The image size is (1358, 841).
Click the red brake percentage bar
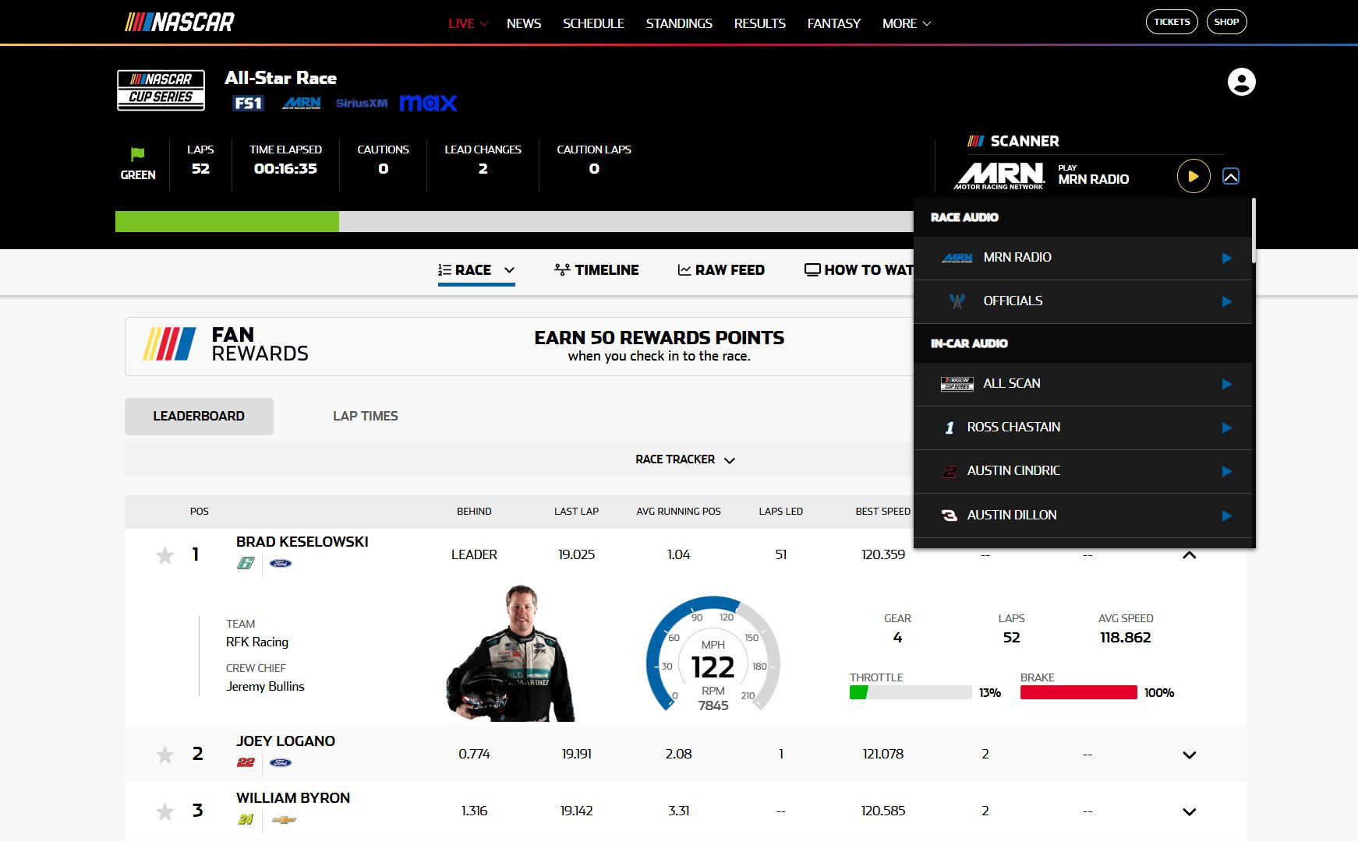pos(1079,692)
